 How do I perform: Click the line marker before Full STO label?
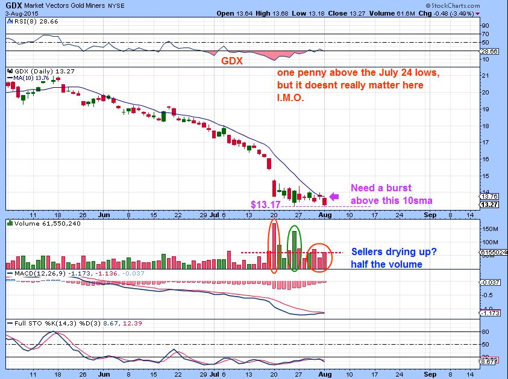coord(10,323)
